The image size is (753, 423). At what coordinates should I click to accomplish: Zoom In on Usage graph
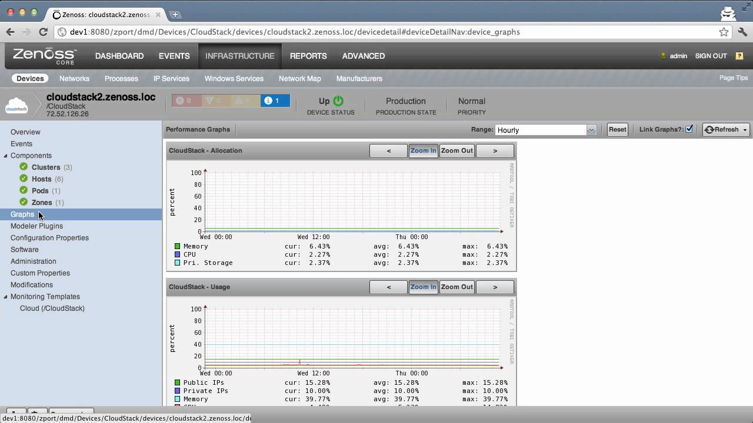coord(423,287)
